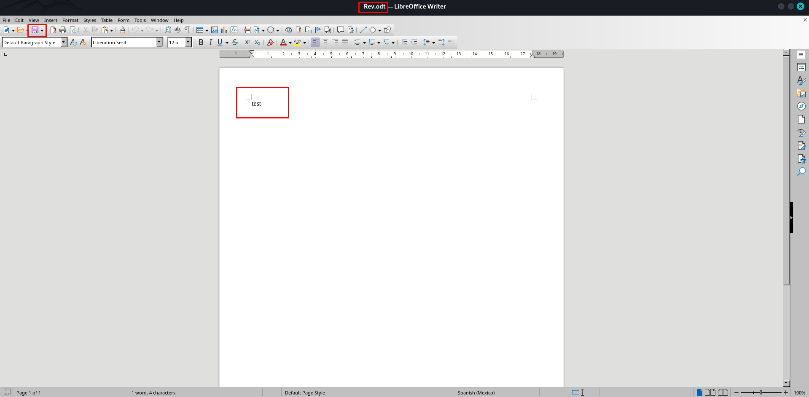Image resolution: width=809 pixels, height=397 pixels.
Task: Click the Save document icon
Action: pyautogui.click(x=35, y=30)
